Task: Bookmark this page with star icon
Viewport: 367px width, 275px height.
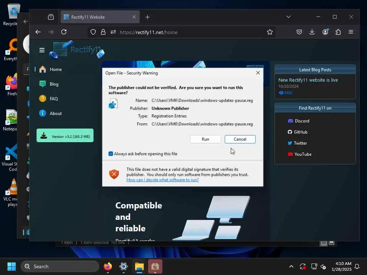Action: [270, 32]
